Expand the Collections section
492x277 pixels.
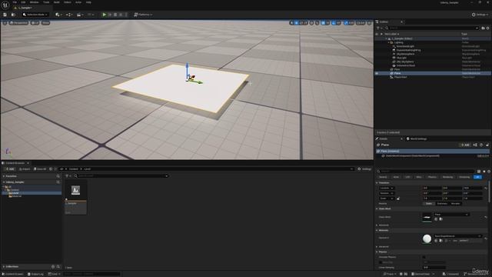click(3, 267)
